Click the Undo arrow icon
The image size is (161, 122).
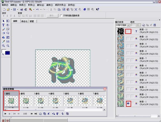[38, 9]
